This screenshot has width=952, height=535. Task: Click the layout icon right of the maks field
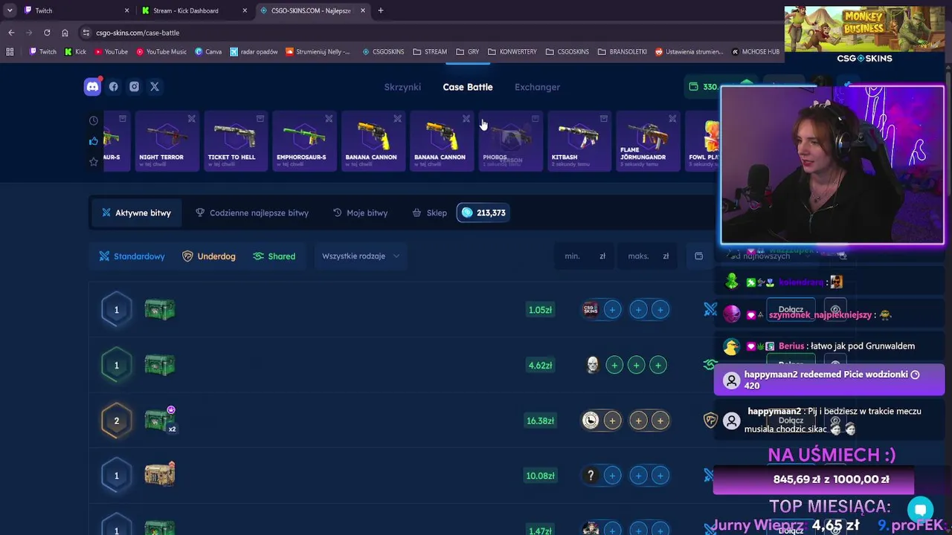coord(698,256)
